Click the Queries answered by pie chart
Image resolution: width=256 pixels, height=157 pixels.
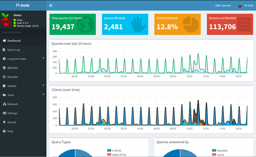coord(180,154)
